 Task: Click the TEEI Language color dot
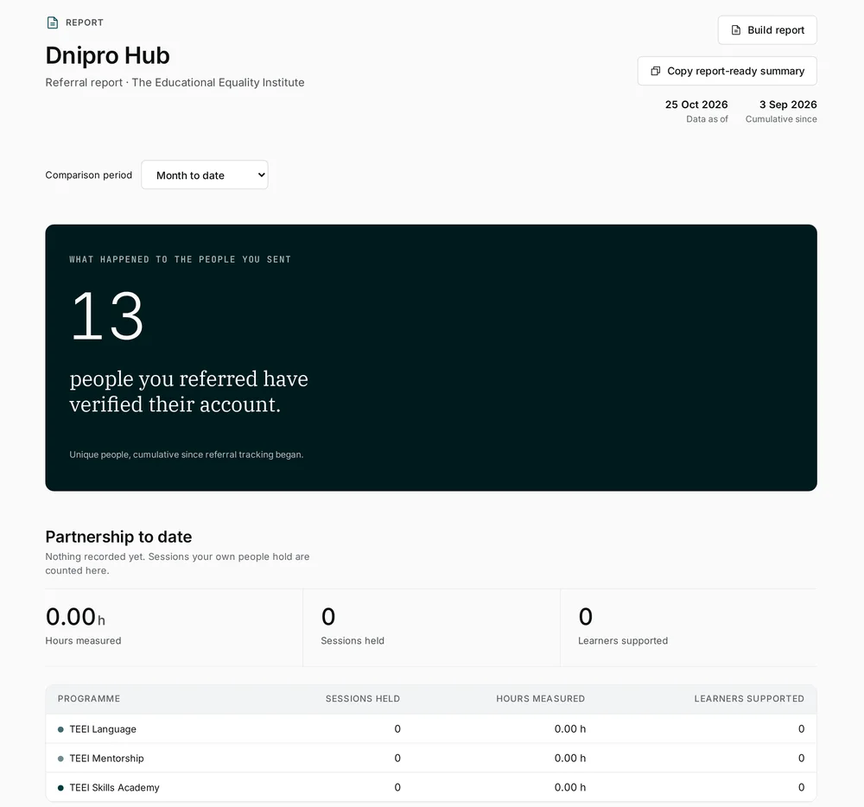click(60, 729)
